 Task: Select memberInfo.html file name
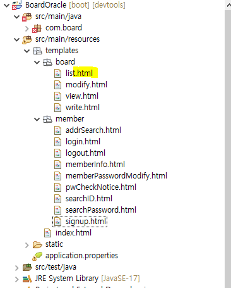[x=95, y=165]
